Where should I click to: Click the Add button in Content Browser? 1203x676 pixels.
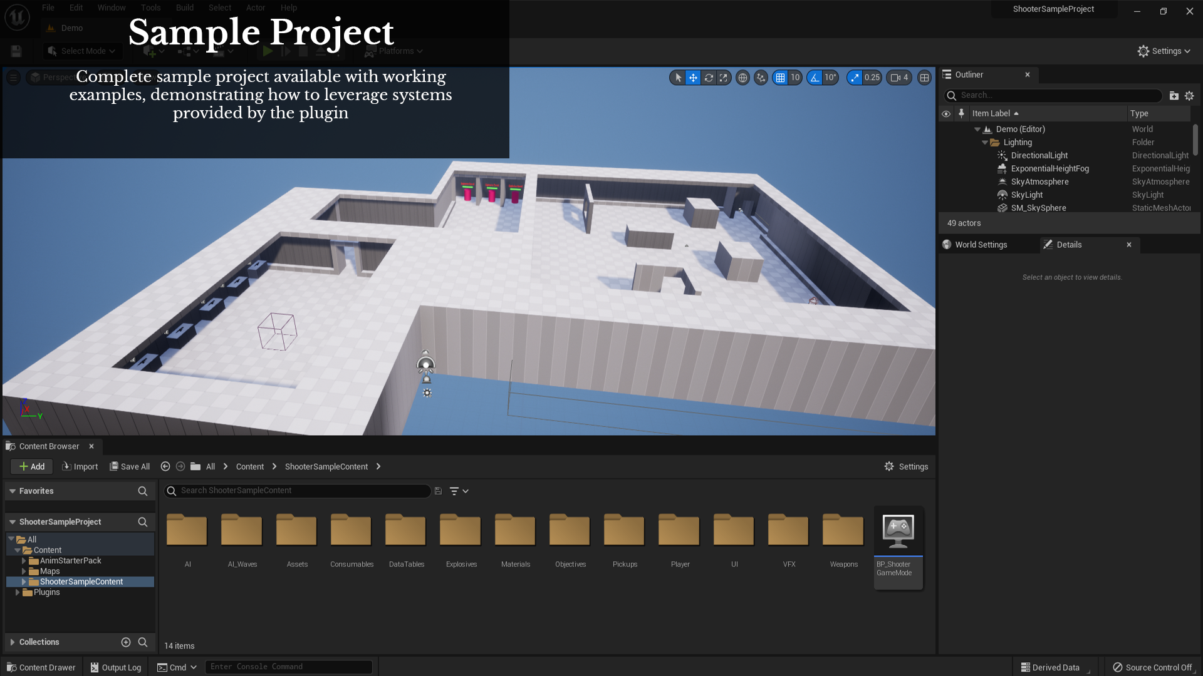pos(32,466)
